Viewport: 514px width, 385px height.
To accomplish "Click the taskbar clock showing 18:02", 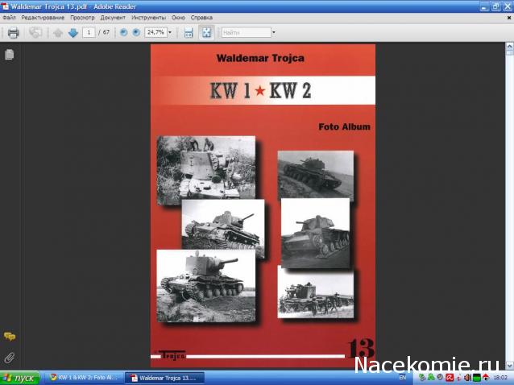I will click(x=500, y=378).
